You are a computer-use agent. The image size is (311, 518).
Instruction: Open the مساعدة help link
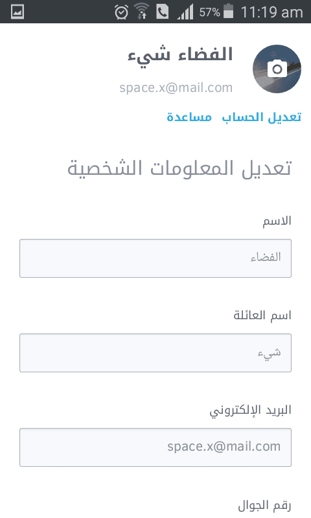coord(189,117)
